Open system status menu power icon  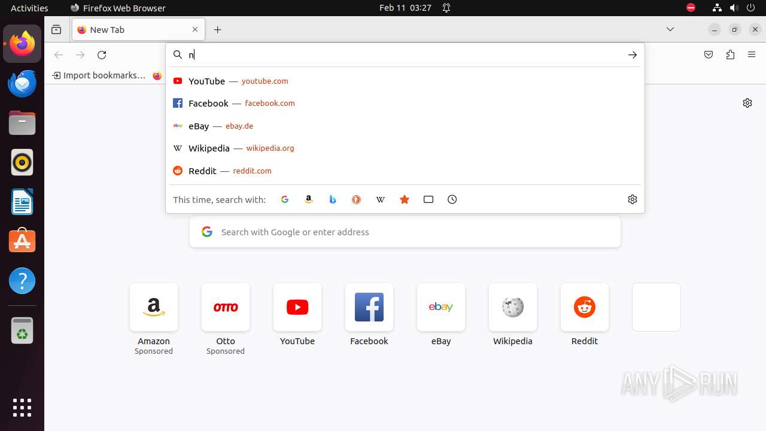750,8
